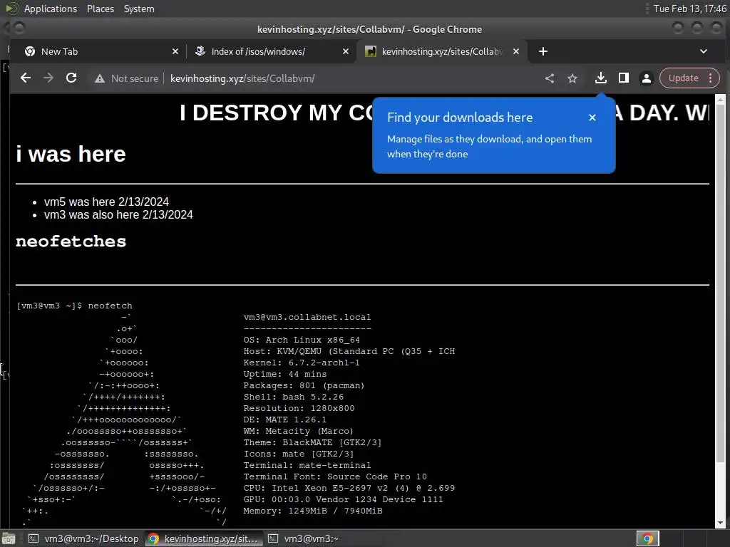
Task: Click the scrollbar up arrow
Action: coord(720,98)
